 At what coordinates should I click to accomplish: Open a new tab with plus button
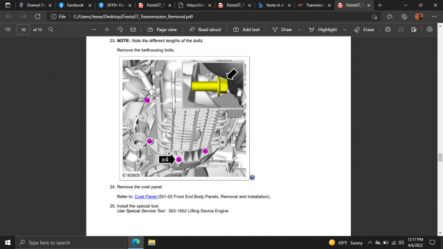[380, 5]
